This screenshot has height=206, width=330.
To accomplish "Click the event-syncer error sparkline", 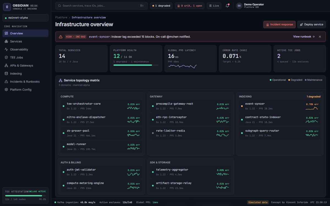I will tap(312, 108).
